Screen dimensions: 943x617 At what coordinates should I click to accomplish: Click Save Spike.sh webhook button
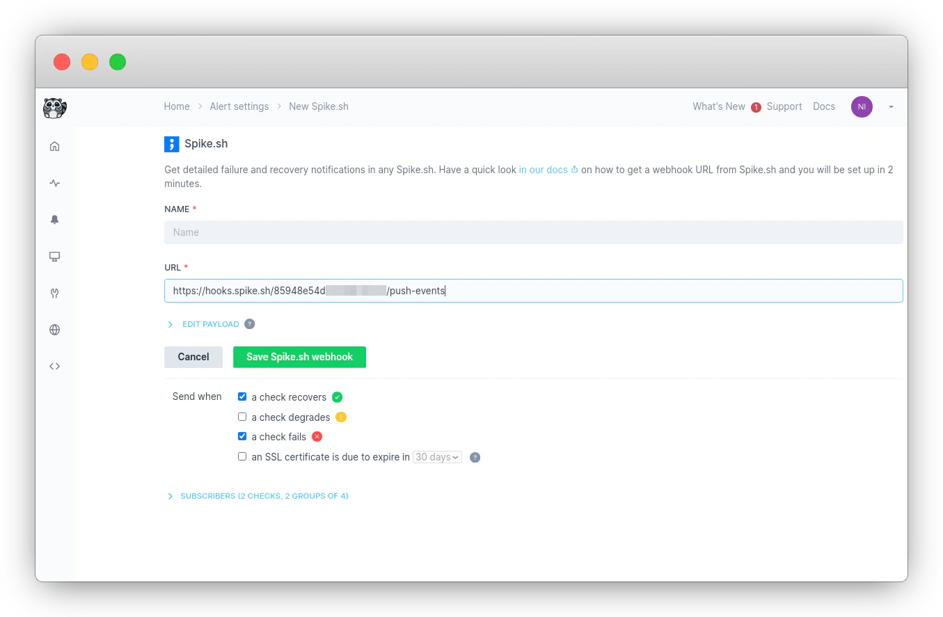click(299, 357)
